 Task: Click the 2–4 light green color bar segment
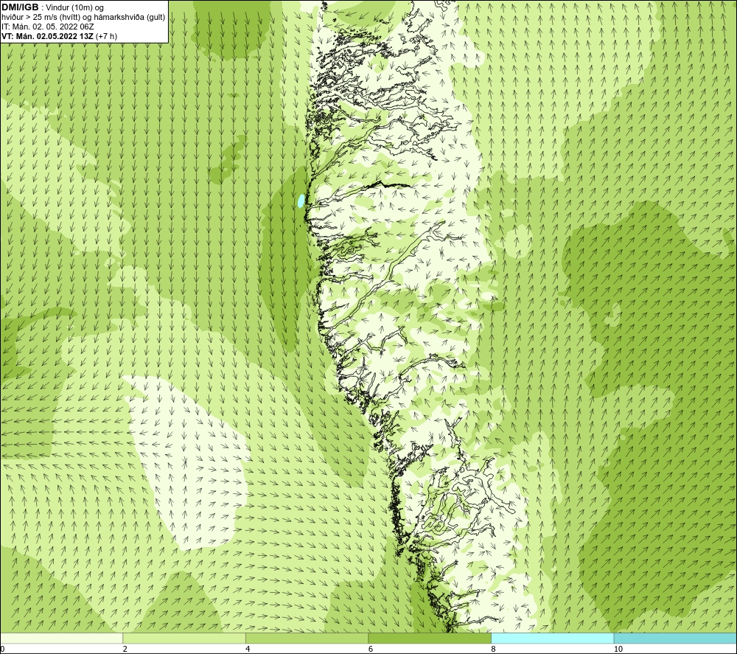[184, 638]
